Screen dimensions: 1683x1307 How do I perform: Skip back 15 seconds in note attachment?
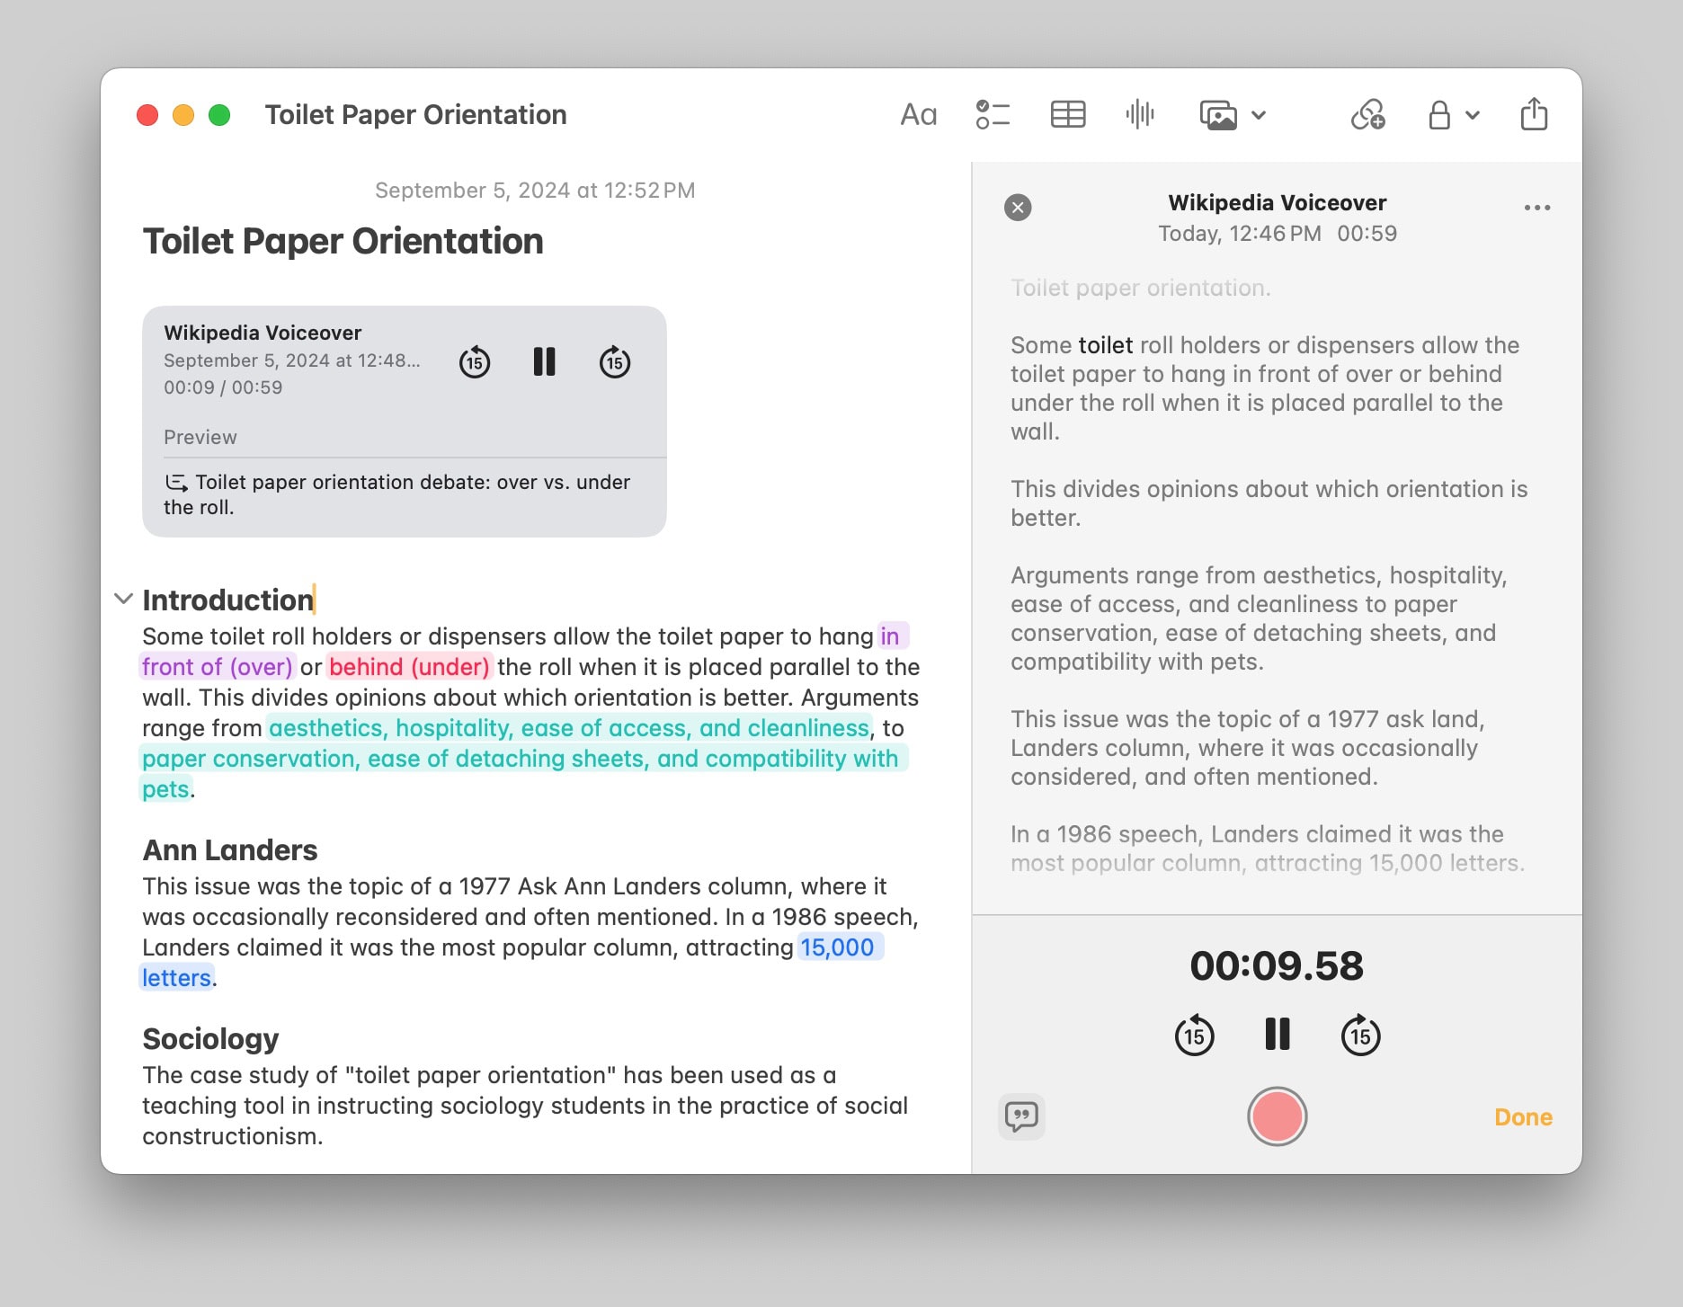point(475,362)
